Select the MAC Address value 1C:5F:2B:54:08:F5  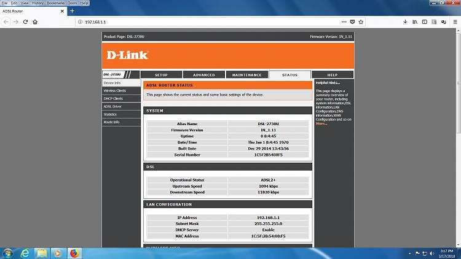click(268, 236)
